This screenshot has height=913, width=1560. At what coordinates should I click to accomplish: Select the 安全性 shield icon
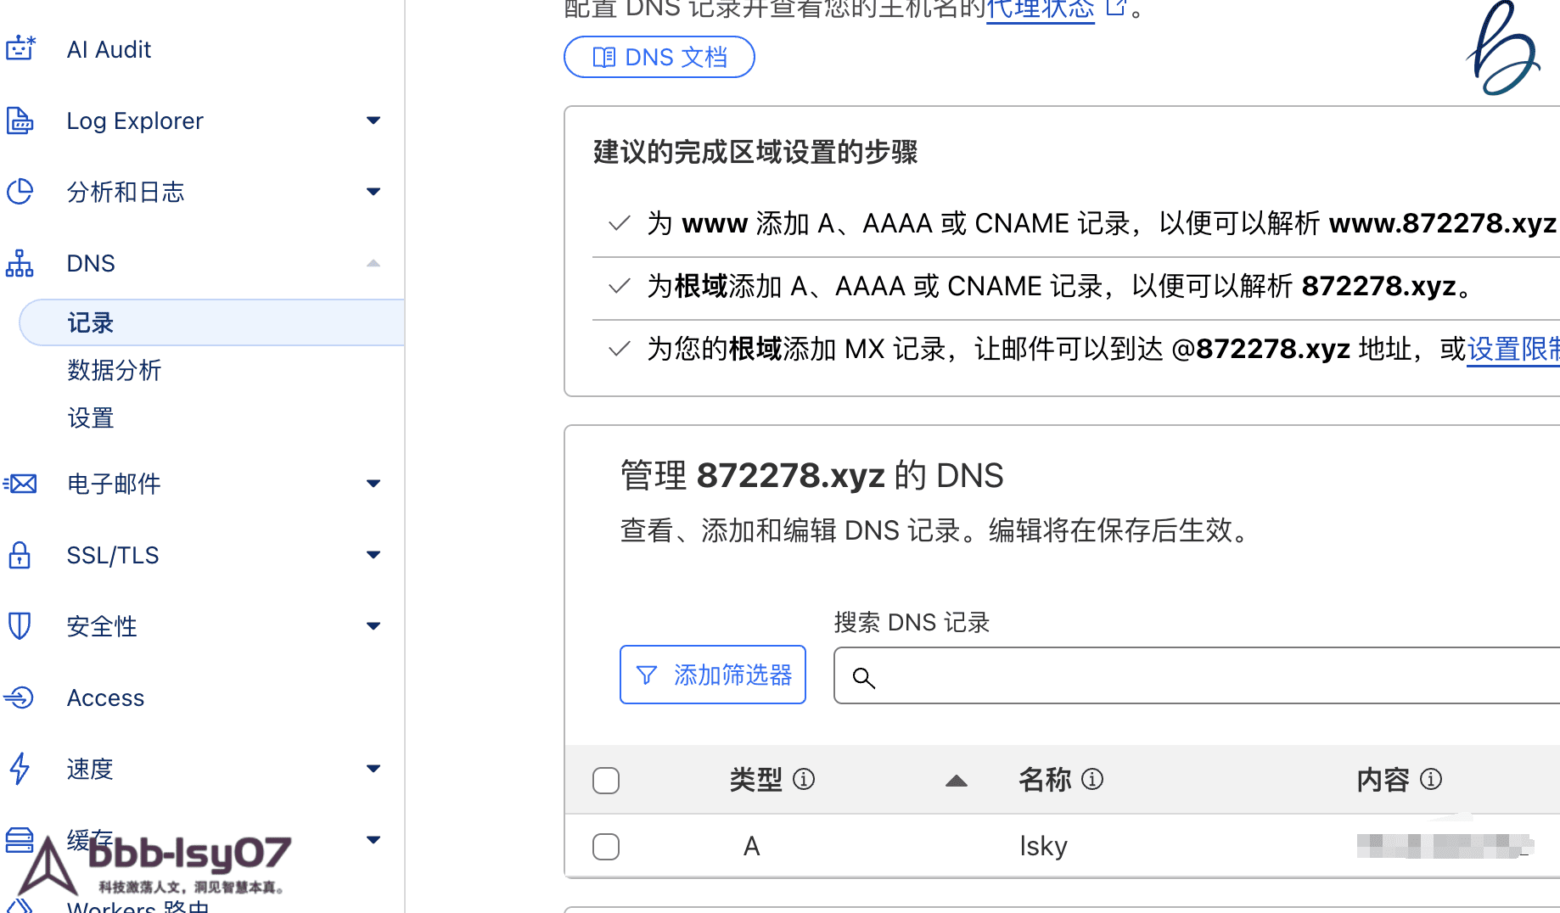20,626
